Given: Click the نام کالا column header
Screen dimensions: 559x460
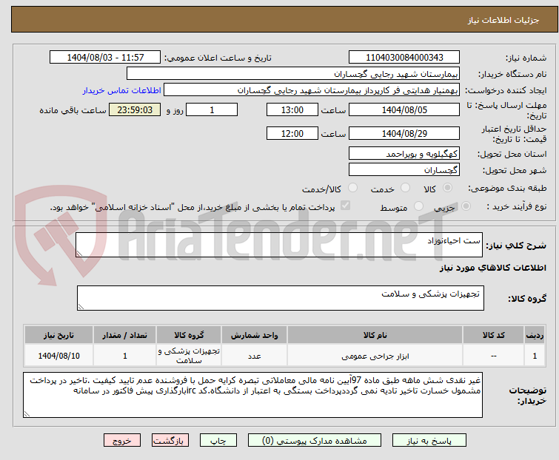Looking at the screenshot, I should (375, 335).
